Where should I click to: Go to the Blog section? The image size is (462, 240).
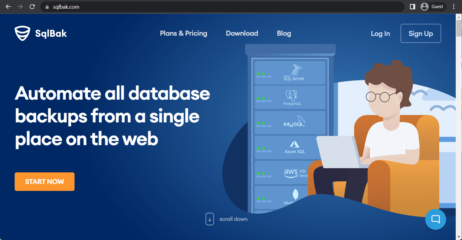284,33
